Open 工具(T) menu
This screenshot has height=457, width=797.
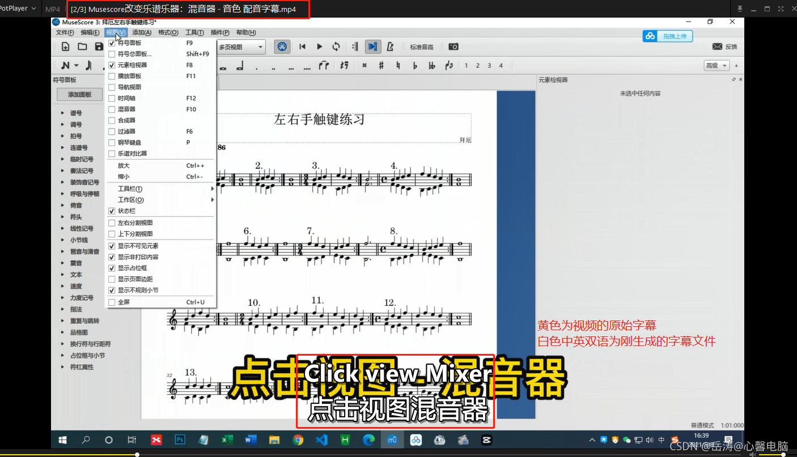click(x=194, y=33)
